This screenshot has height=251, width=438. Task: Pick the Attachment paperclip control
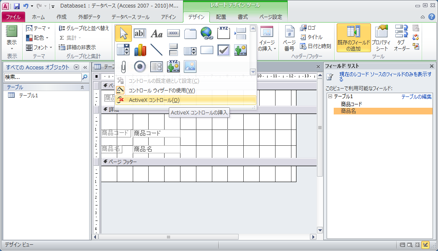(123, 67)
